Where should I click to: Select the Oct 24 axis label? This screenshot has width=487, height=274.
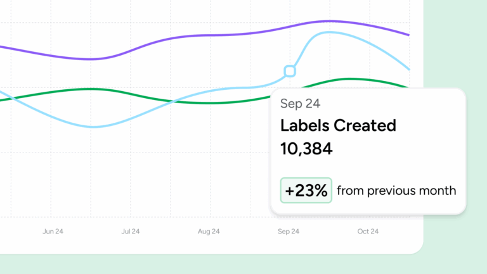pos(368,232)
